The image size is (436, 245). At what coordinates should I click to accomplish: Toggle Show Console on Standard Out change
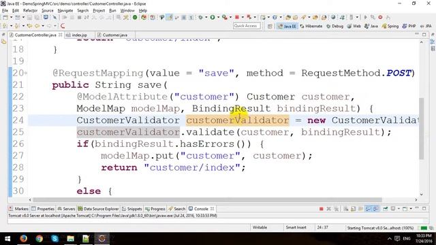(x=369, y=209)
